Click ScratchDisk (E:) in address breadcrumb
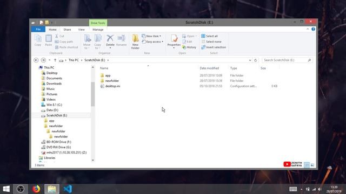The width and height of the screenshot is (346, 194). click(x=95, y=60)
